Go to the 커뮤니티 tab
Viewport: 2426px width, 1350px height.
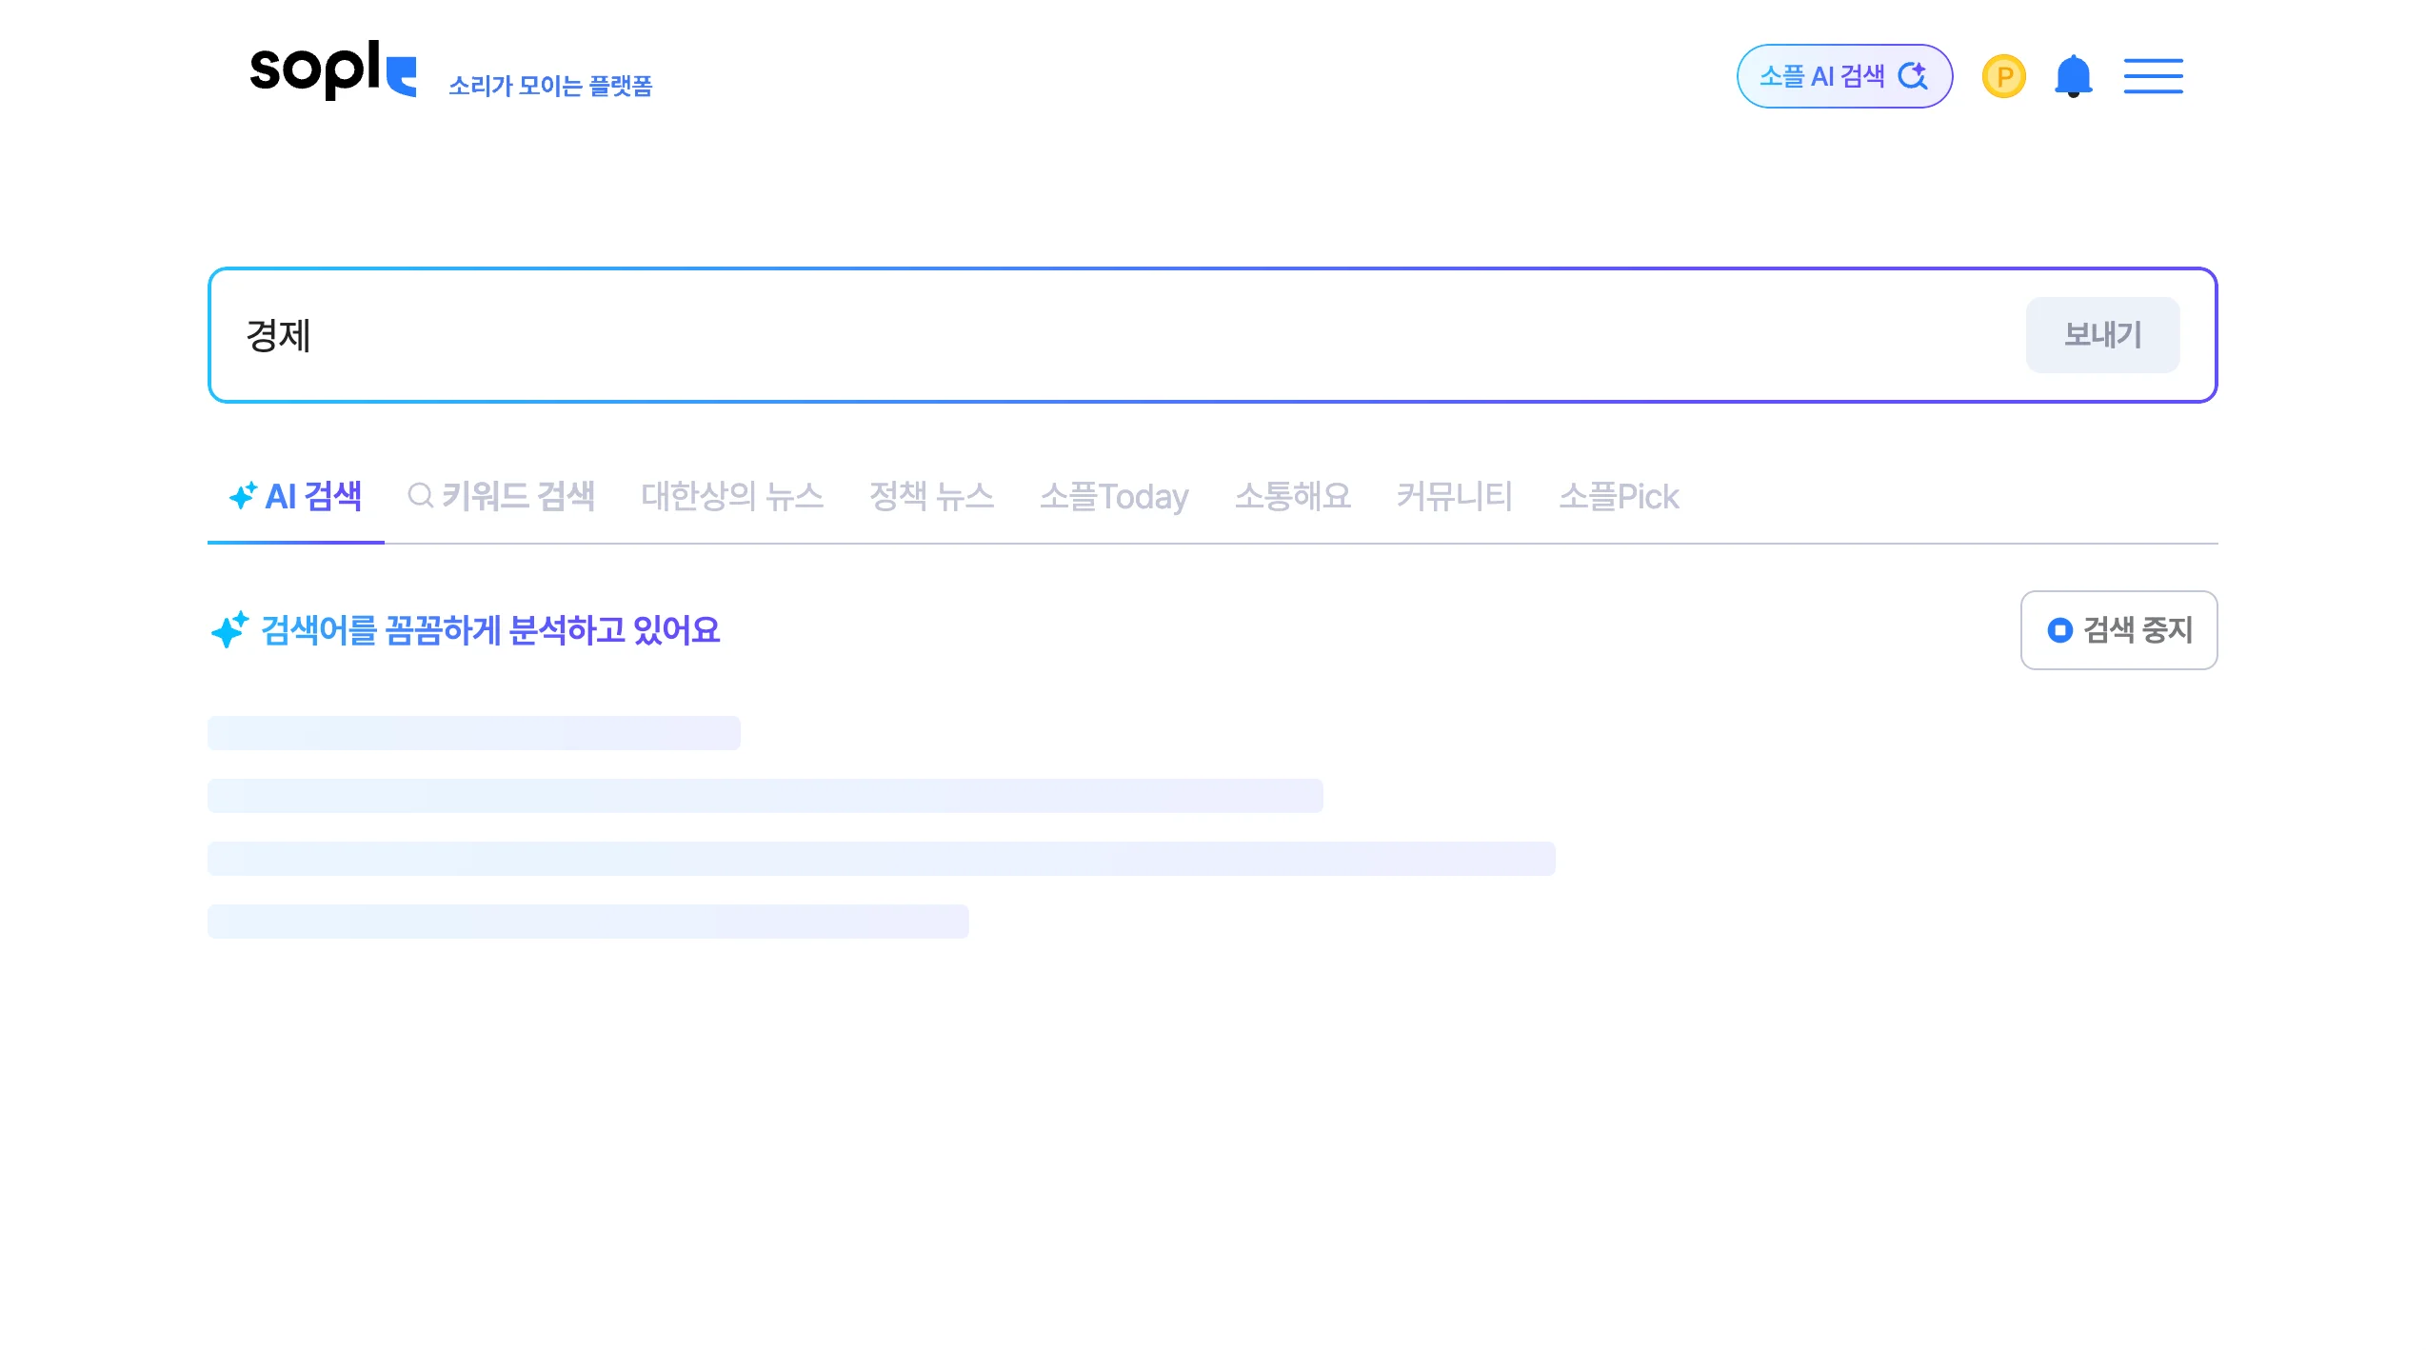[x=1454, y=496]
